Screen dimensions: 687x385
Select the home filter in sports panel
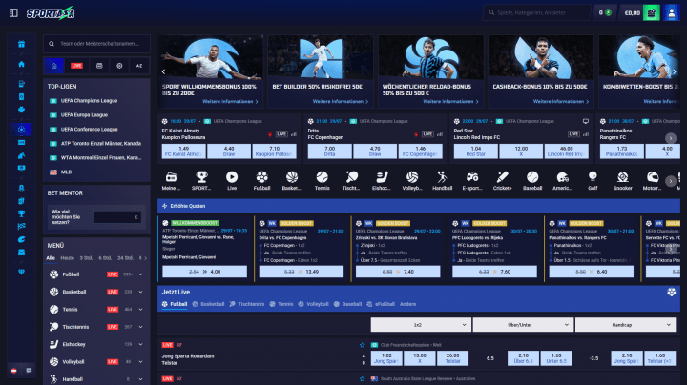point(53,66)
